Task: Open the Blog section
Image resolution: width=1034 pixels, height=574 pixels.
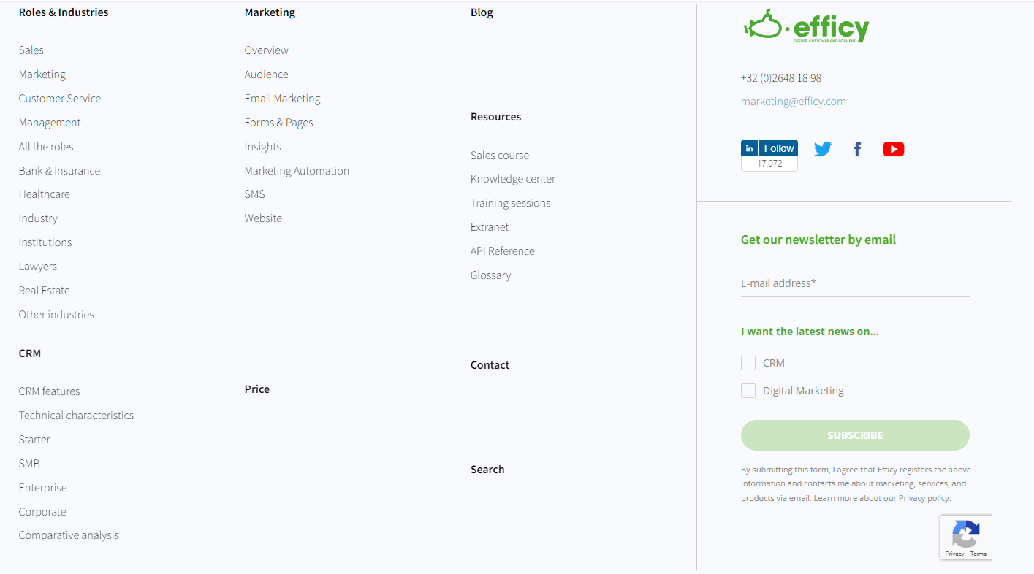Action: (482, 12)
